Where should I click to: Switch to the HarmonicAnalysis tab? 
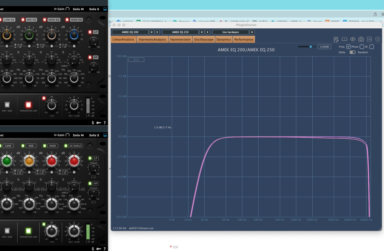pyautogui.click(x=153, y=40)
